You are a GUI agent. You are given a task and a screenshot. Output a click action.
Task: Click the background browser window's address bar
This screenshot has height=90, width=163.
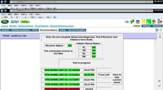pos(77,2)
